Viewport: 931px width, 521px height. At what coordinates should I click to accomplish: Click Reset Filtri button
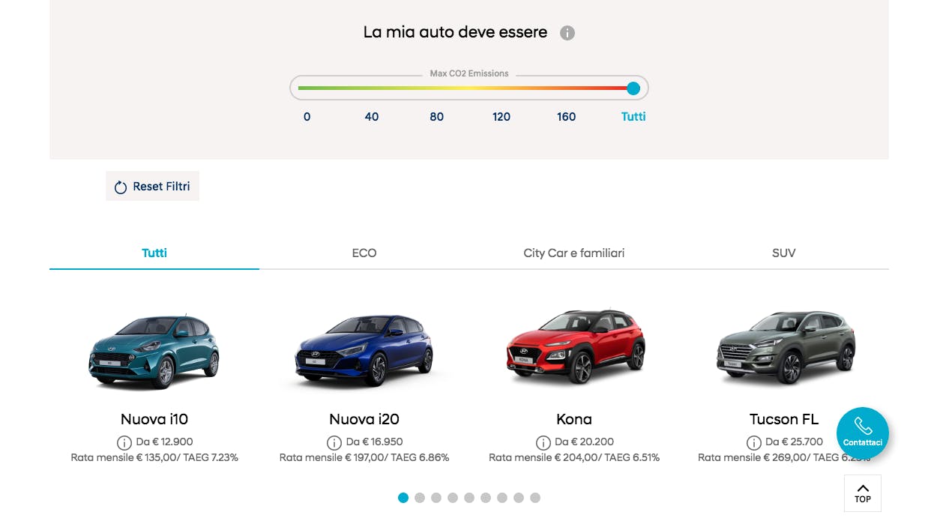point(152,187)
